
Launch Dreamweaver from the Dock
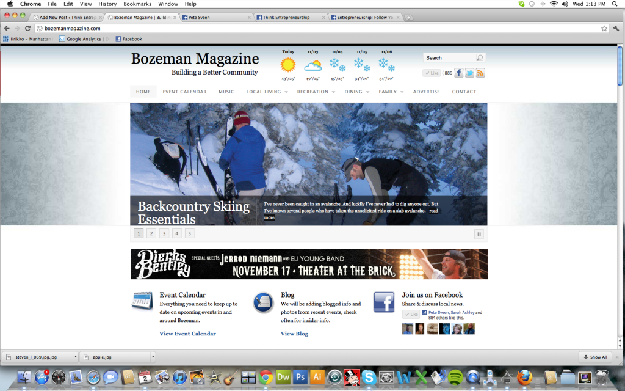283,376
